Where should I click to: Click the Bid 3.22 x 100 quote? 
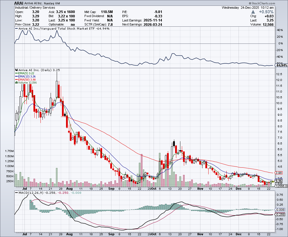[67, 16]
